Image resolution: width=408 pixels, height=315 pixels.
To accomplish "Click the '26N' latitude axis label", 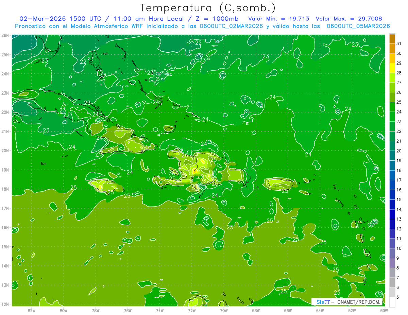I will click(5, 35).
